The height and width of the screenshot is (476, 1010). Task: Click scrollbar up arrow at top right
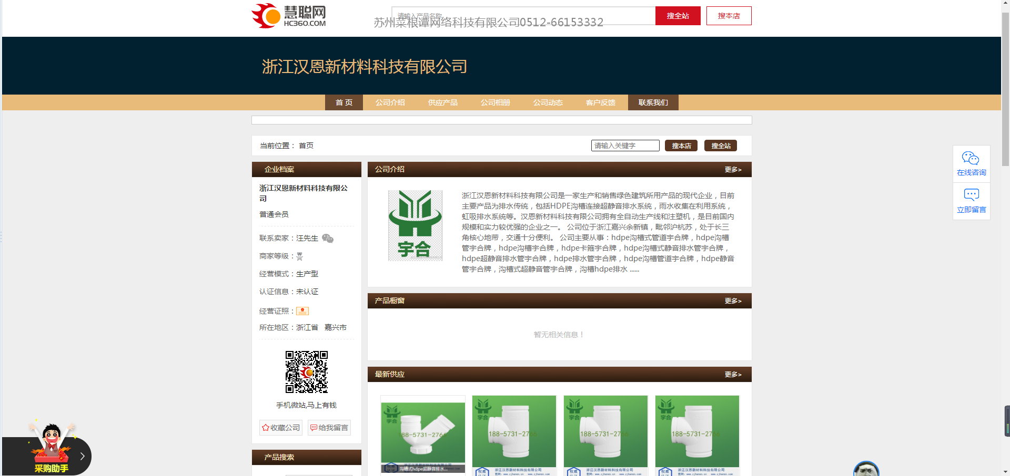click(1005, 4)
